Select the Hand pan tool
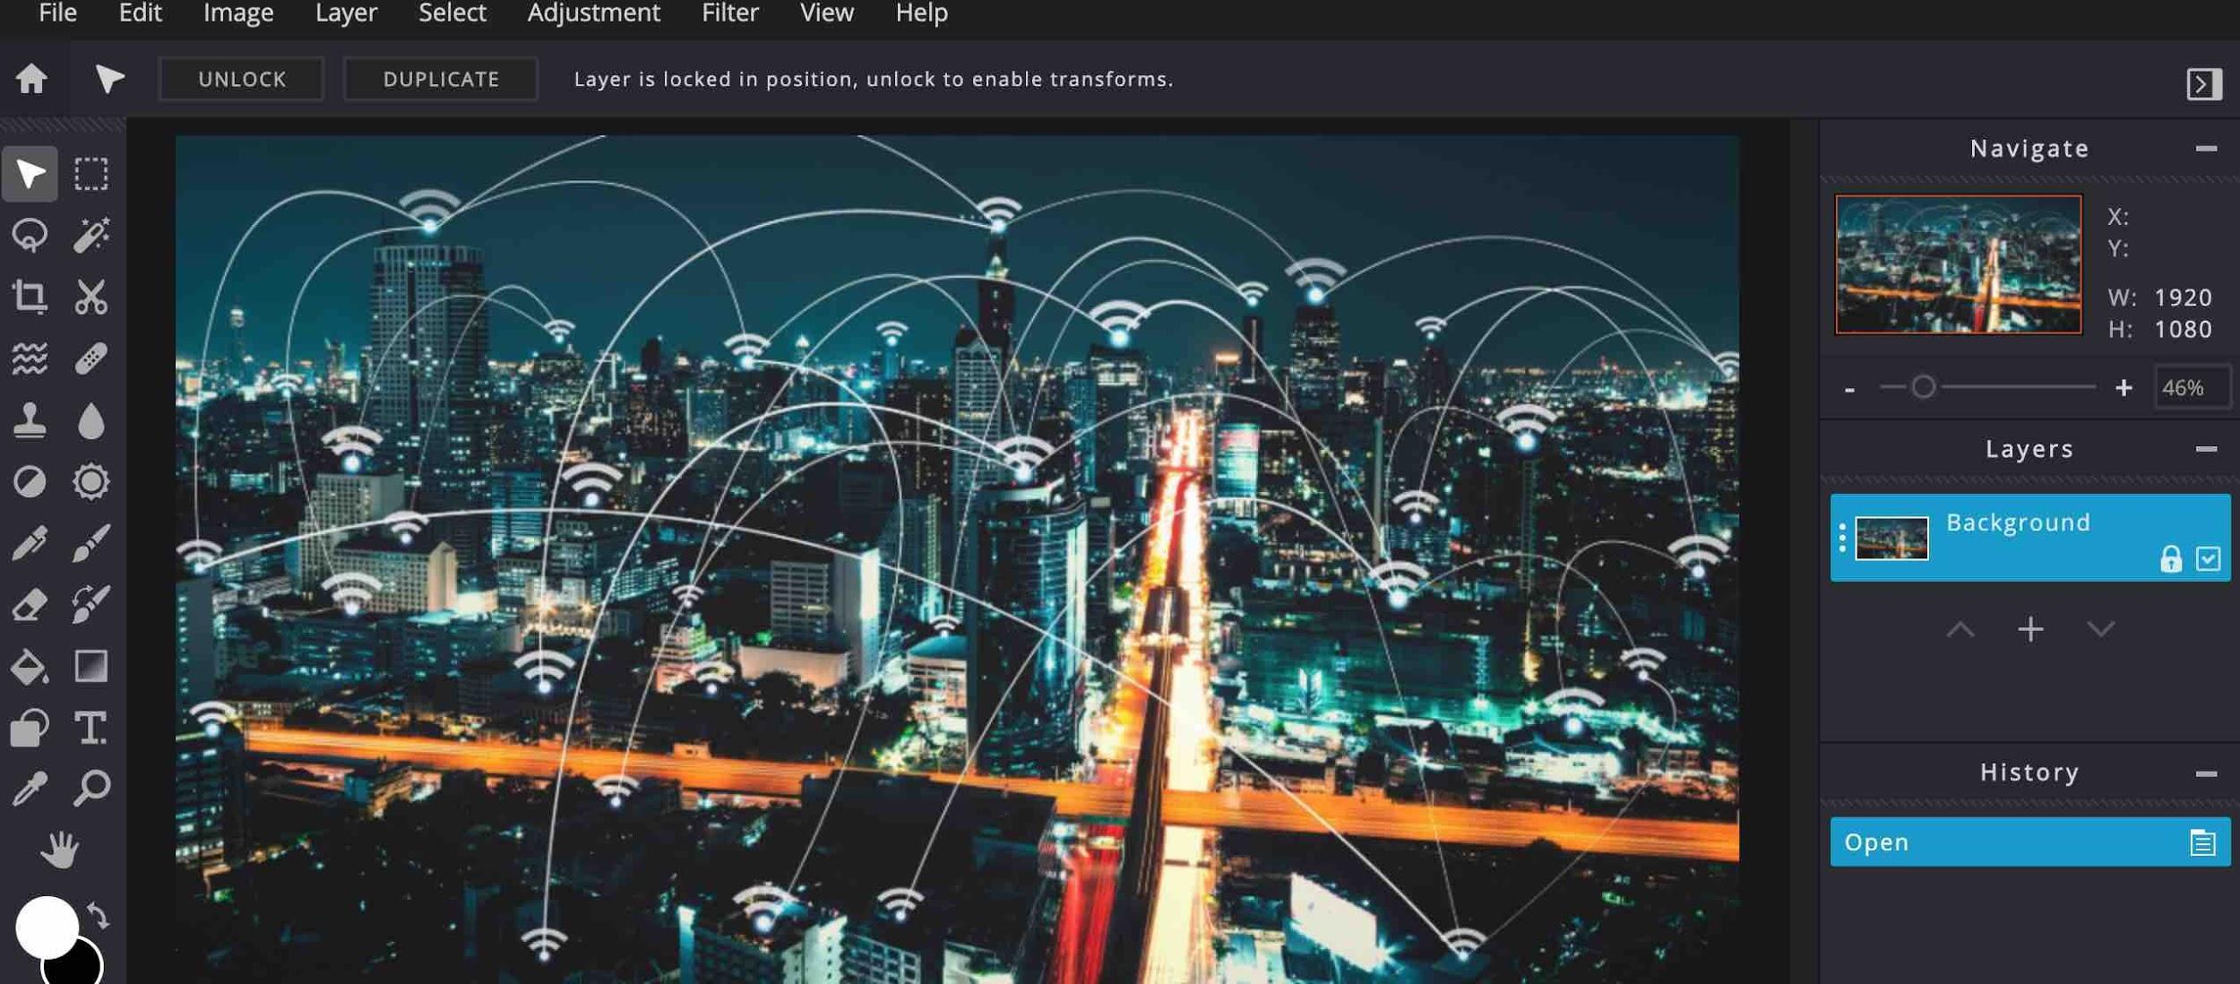 click(x=60, y=849)
